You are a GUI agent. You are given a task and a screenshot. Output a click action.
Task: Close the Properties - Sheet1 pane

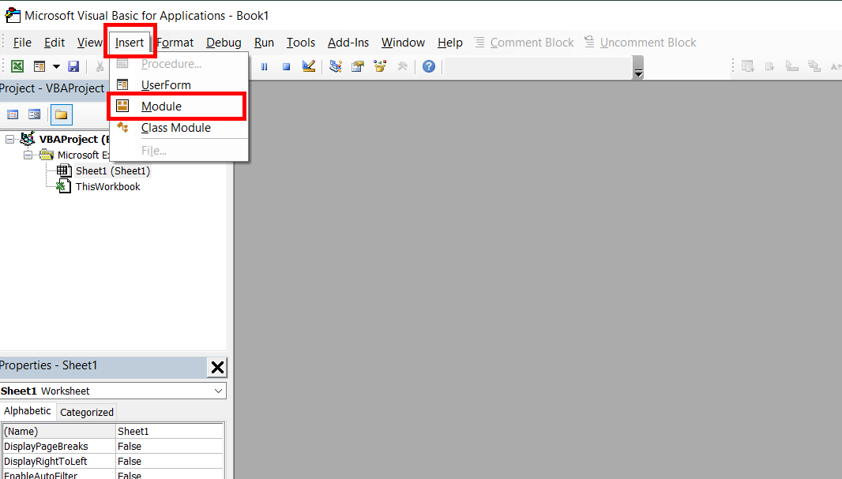(217, 368)
